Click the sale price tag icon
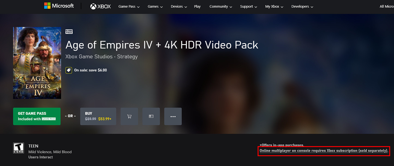Image resolution: width=394 pixels, height=166 pixels. pos(69,70)
